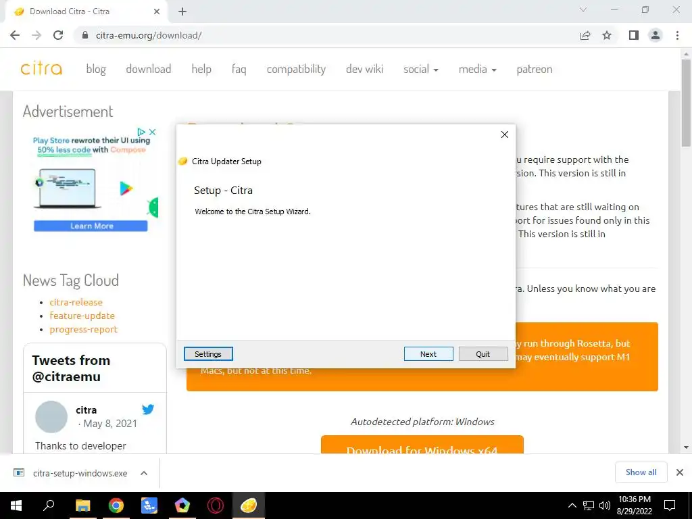Open the Chrome profile avatar
Viewport: 692px width, 519px height.
[x=656, y=35]
